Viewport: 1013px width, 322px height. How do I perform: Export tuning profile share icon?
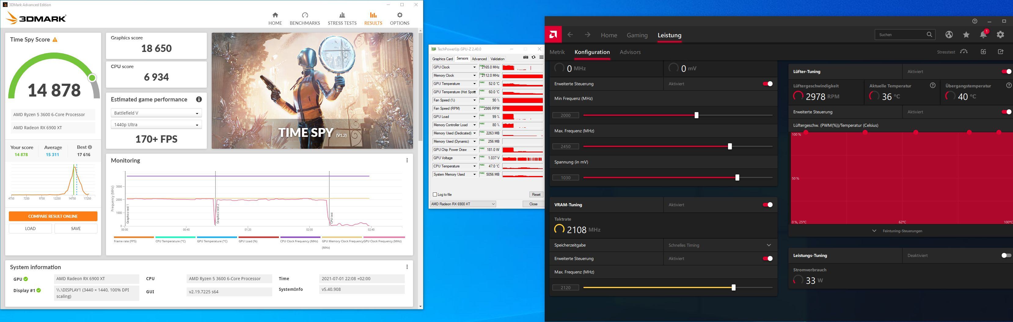click(1001, 52)
